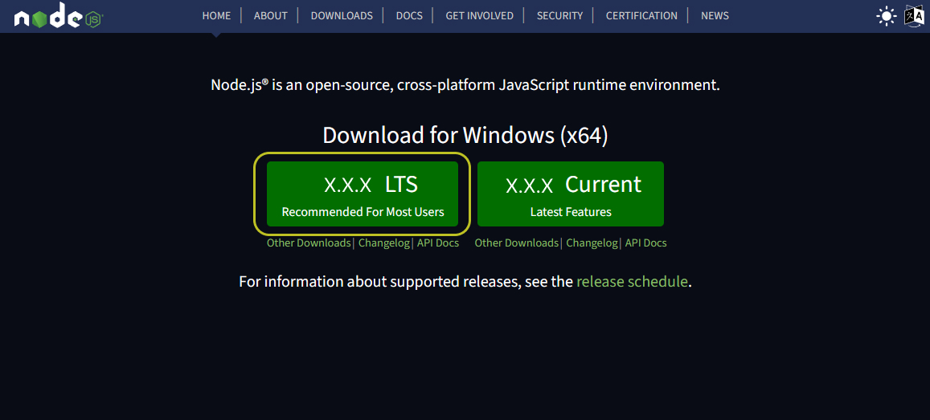Follow the release schedule link
The image size is (930, 420).
pyautogui.click(x=632, y=281)
